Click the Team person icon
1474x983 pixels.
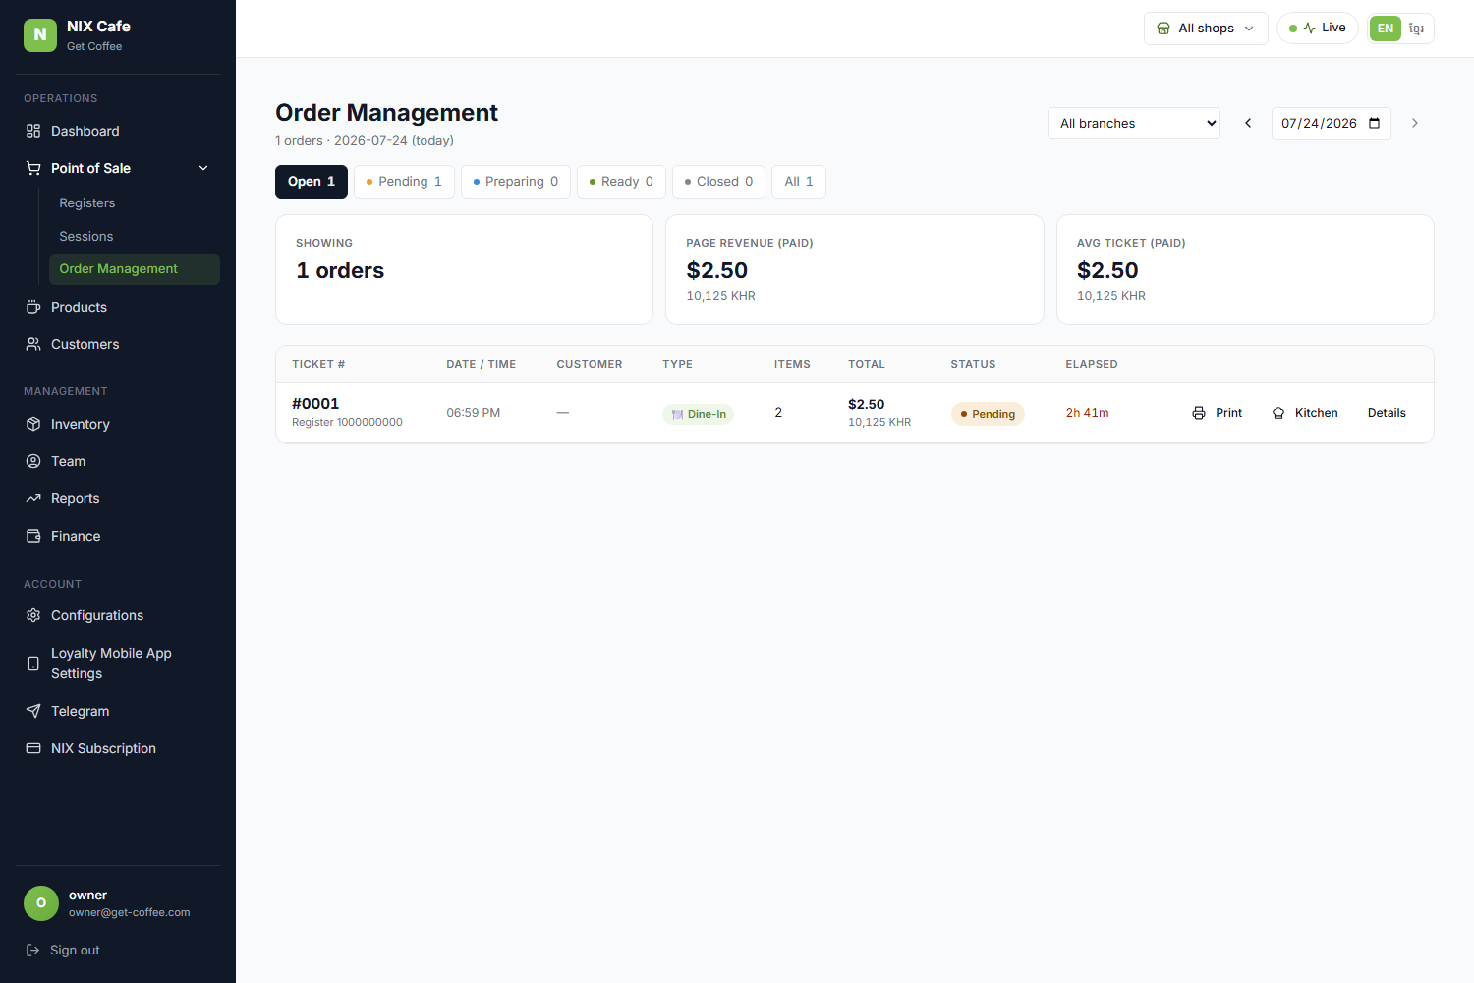33,461
